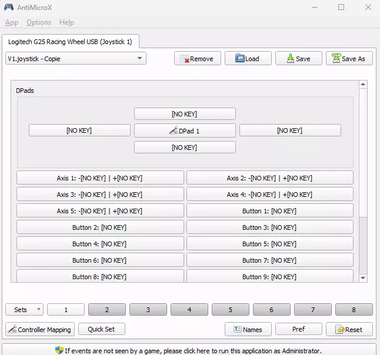
Task: Assign a key to Button 8
Action: pos(100,276)
